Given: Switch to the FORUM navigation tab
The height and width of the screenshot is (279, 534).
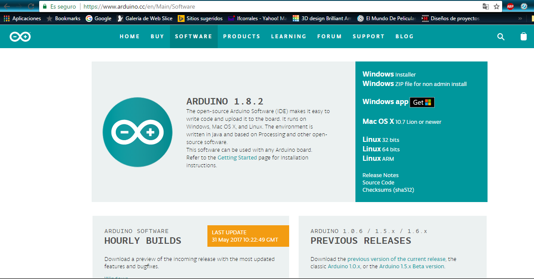Looking at the screenshot, I should 329,37.
